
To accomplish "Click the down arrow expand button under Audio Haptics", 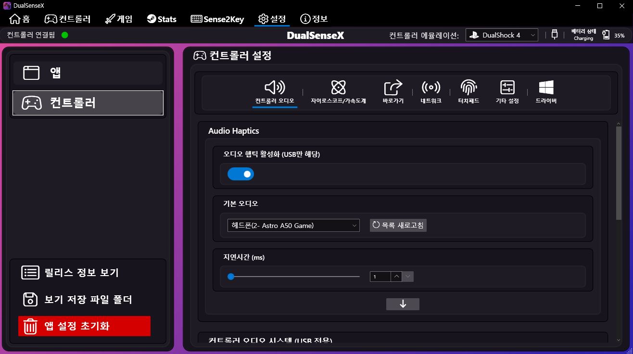I will 403,304.
